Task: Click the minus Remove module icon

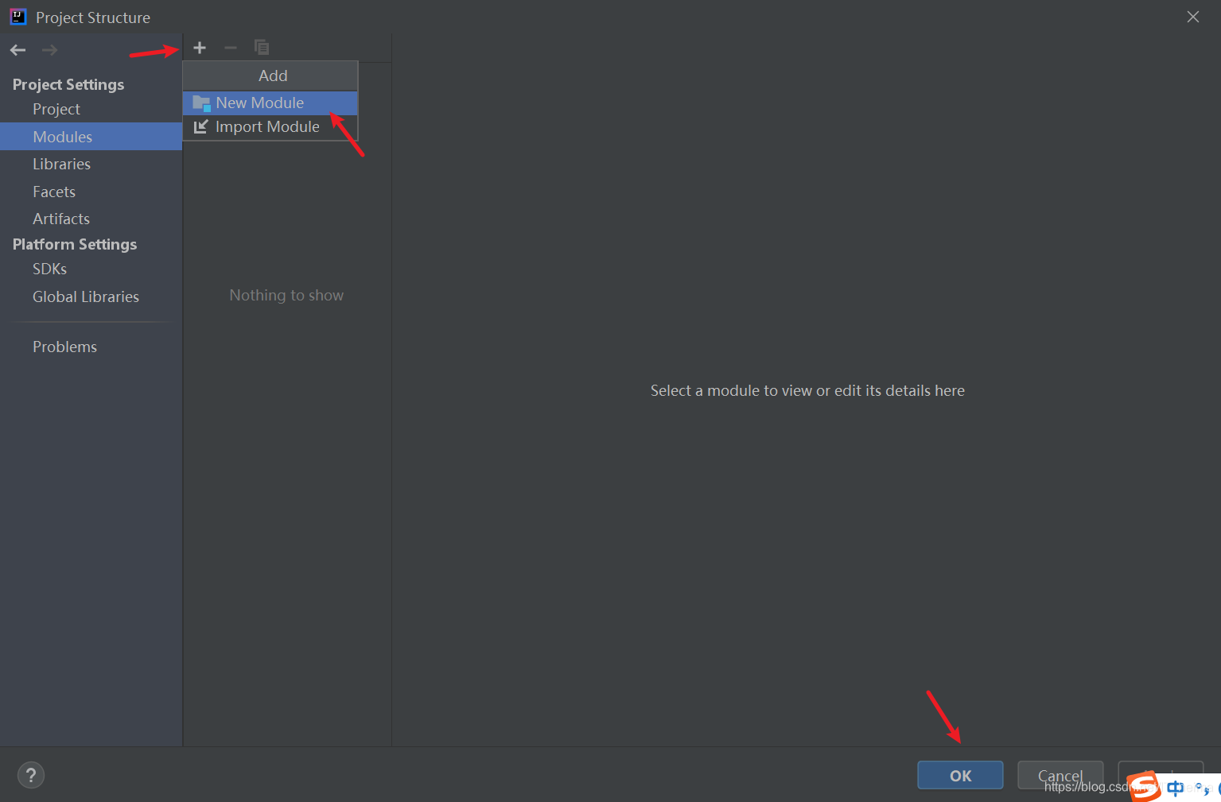Action: [231, 48]
